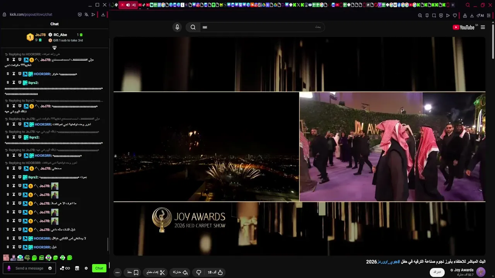Open the Kick shop storefront icon

[77, 268]
